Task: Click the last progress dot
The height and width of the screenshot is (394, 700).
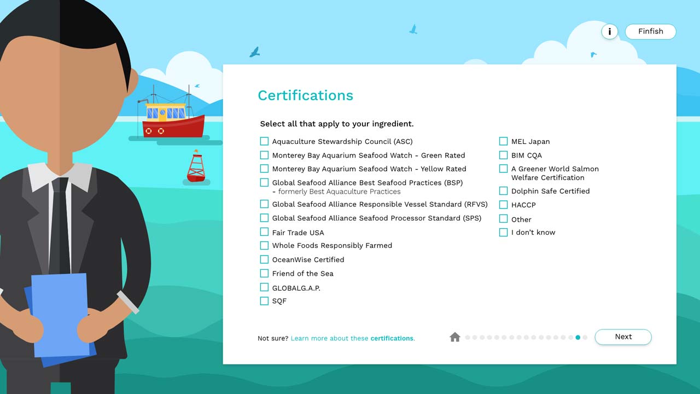Action: 585,338
